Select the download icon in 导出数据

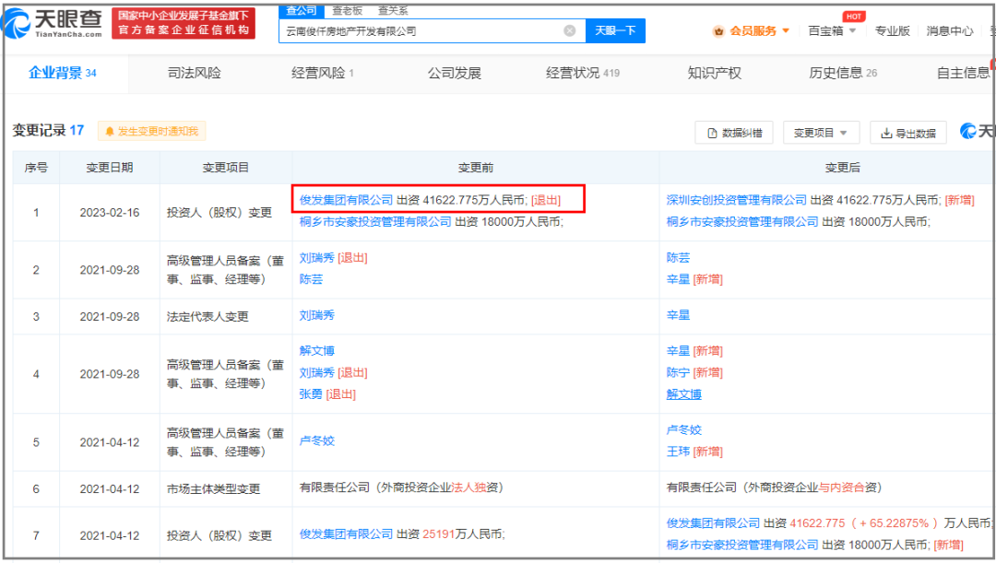click(x=886, y=134)
